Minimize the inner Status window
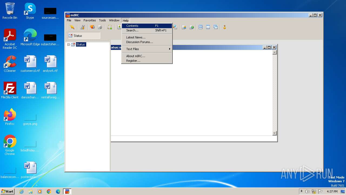This screenshot has width=346, height=195. pos(265,47)
